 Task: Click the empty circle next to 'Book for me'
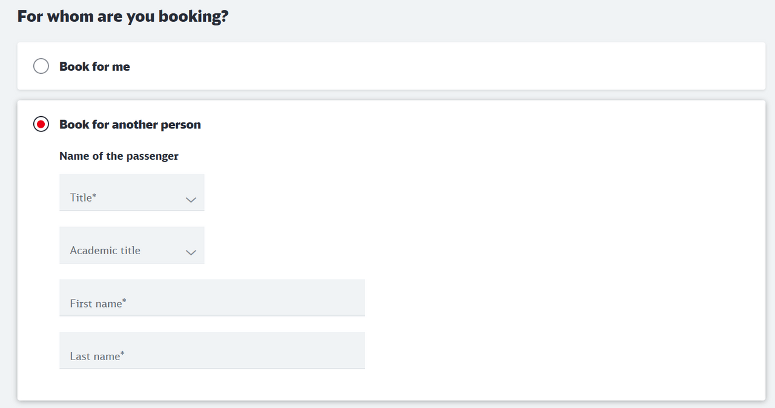tap(41, 66)
